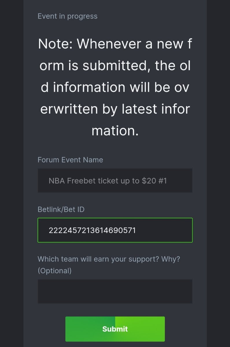Viewport: 230px width, 347px height.
Task: Click the word "Note:" in the heading
Action: pyautogui.click(x=56, y=44)
